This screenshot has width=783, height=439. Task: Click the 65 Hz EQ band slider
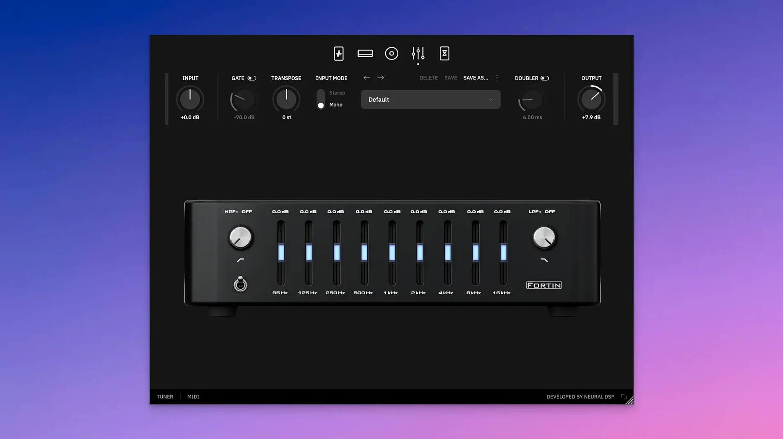point(281,253)
